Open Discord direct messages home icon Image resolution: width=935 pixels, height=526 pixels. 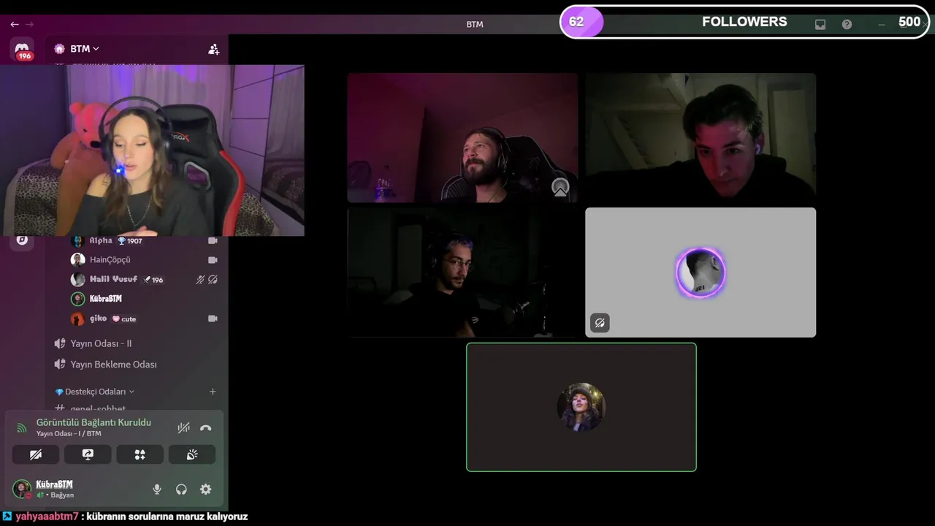pyautogui.click(x=23, y=48)
